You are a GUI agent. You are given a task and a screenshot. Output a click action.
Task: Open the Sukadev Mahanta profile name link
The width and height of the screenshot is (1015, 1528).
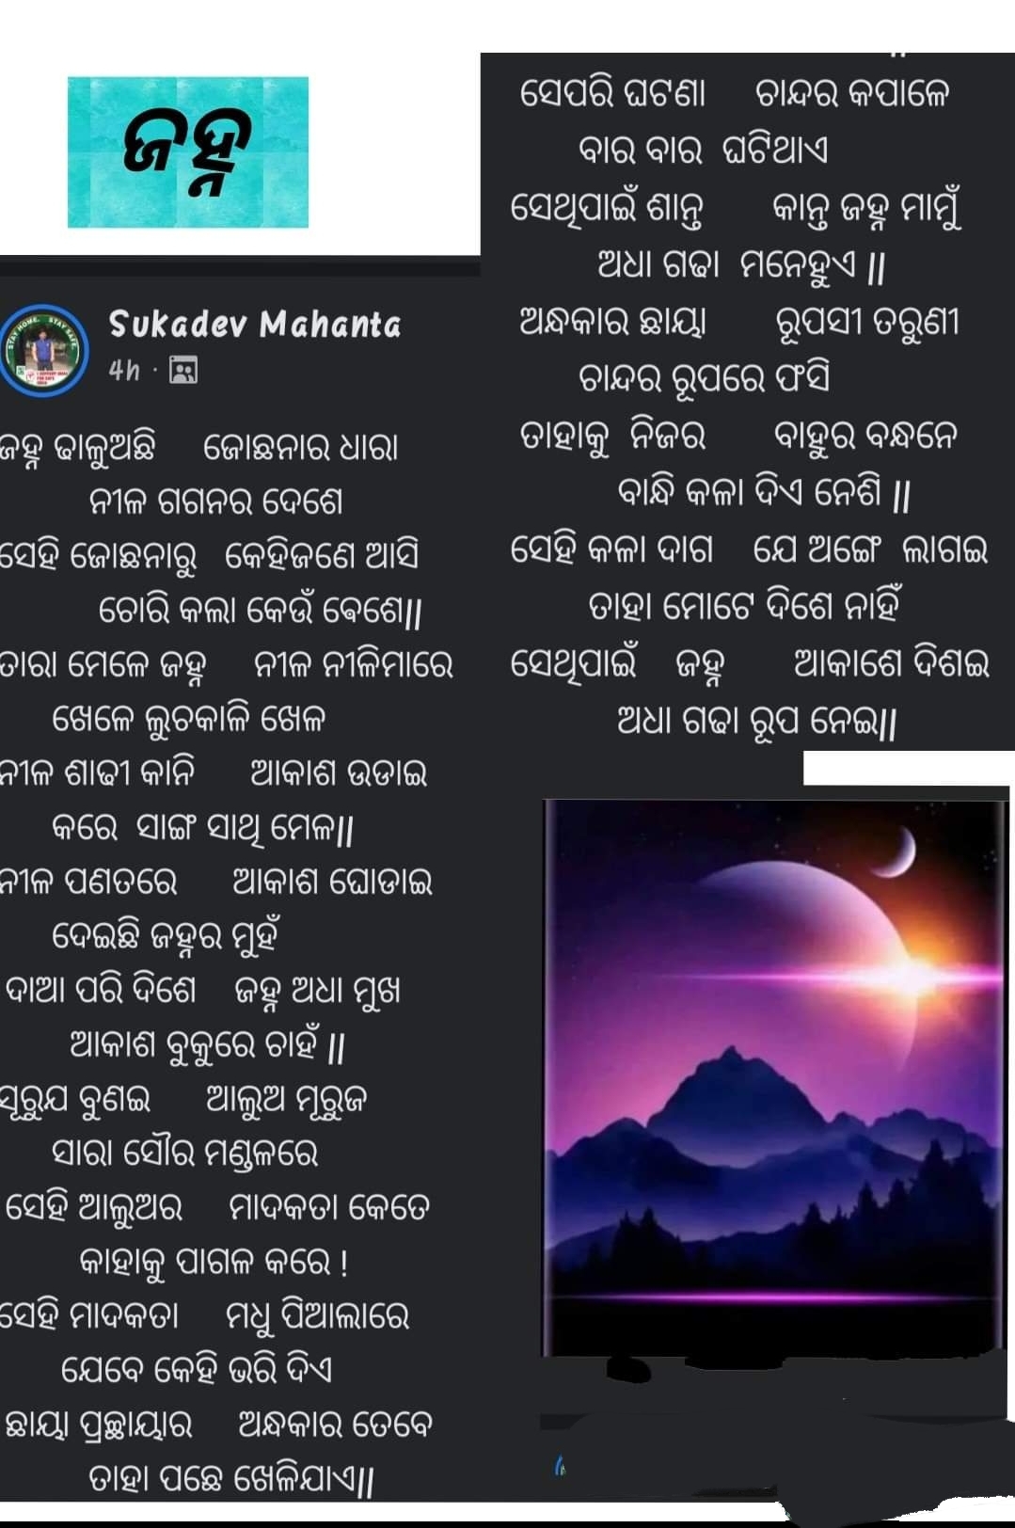[x=255, y=325]
